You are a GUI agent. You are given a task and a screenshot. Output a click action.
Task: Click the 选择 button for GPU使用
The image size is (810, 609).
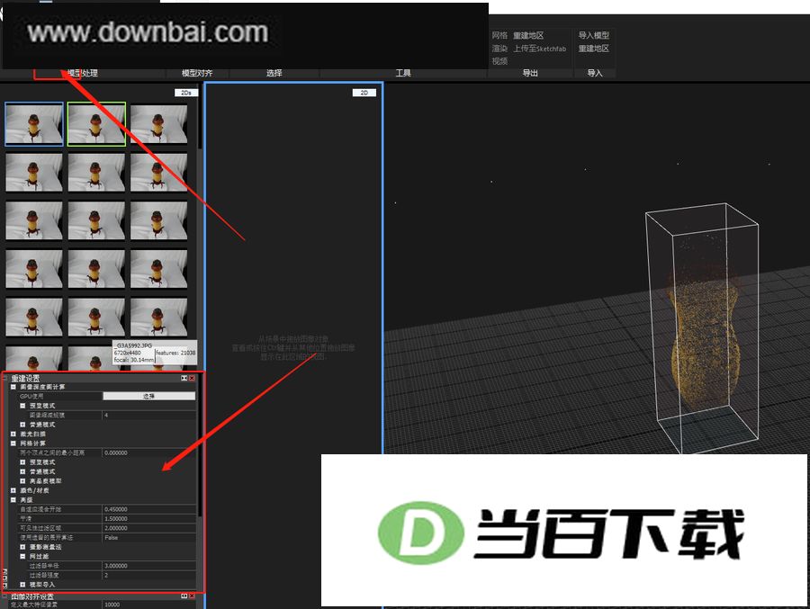(148, 396)
